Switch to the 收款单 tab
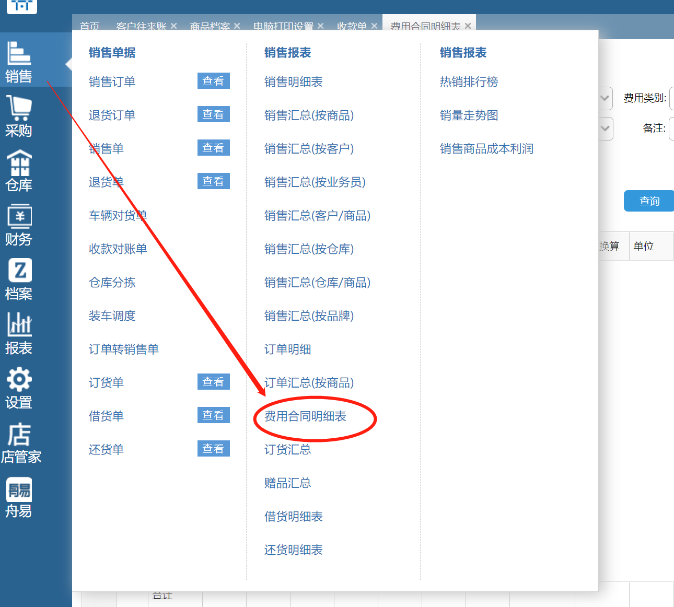This screenshot has width=674, height=607. pos(352,26)
